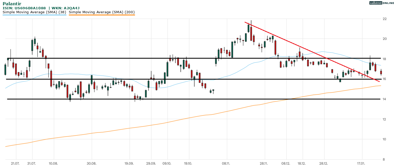The width and height of the screenshot is (396, 165).
Task: Click the 18 price label on the axis
Action: (x=384, y=59)
